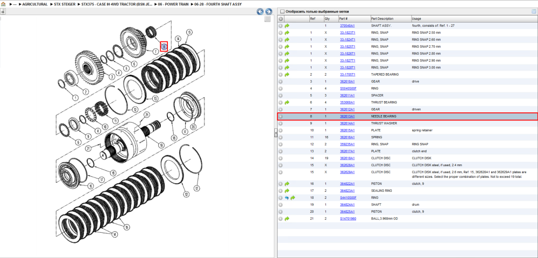Open part number link 370540A1
This screenshot has width=538, height=258.
(347, 26)
